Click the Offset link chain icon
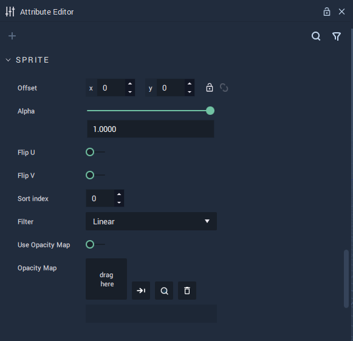353x341 pixels. [224, 88]
